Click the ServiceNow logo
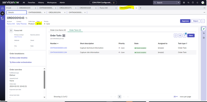Viewport: 207px width, 102px height. [x=10, y=2]
